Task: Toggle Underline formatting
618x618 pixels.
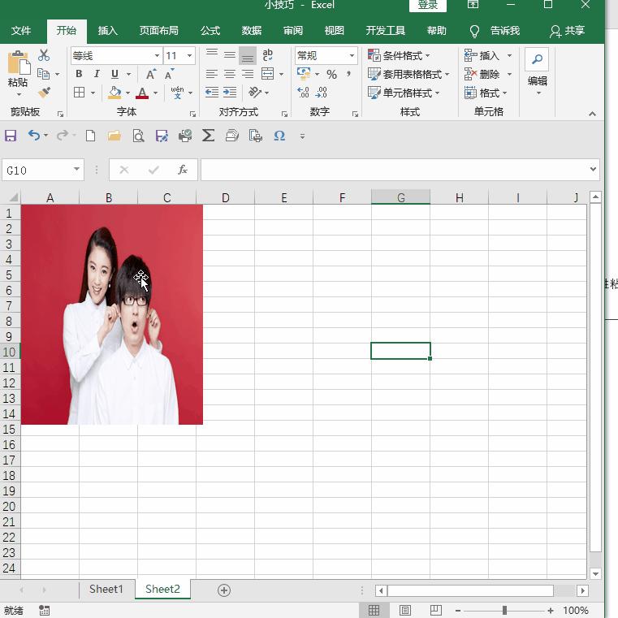Action: (115, 74)
